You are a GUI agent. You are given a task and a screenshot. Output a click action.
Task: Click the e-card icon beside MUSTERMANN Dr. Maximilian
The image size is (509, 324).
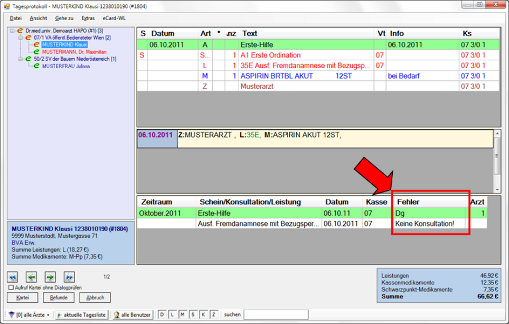click(36, 52)
